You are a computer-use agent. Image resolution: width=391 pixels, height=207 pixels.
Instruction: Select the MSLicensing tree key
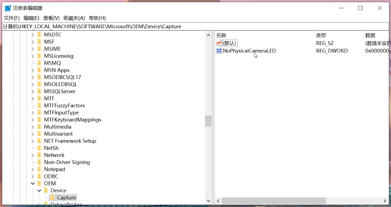[59, 56]
